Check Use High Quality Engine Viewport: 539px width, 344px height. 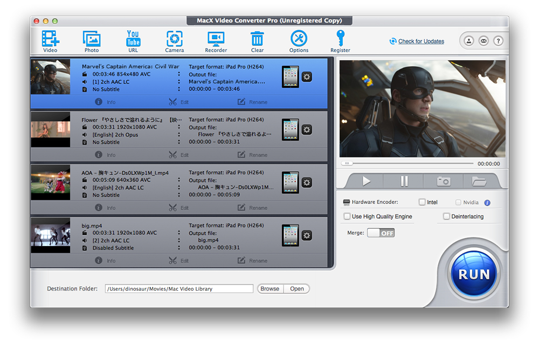point(347,216)
